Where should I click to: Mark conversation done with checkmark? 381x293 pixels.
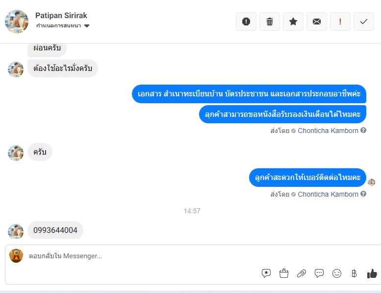tap(364, 22)
